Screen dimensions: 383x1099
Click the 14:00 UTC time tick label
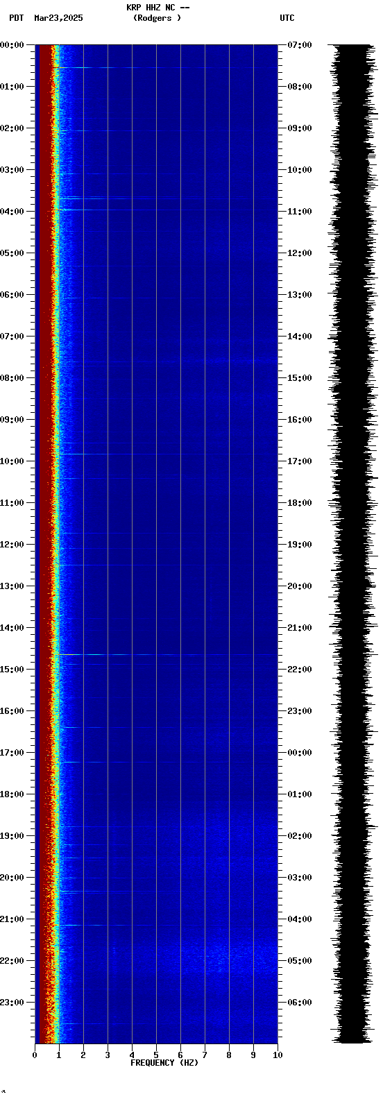(x=300, y=336)
